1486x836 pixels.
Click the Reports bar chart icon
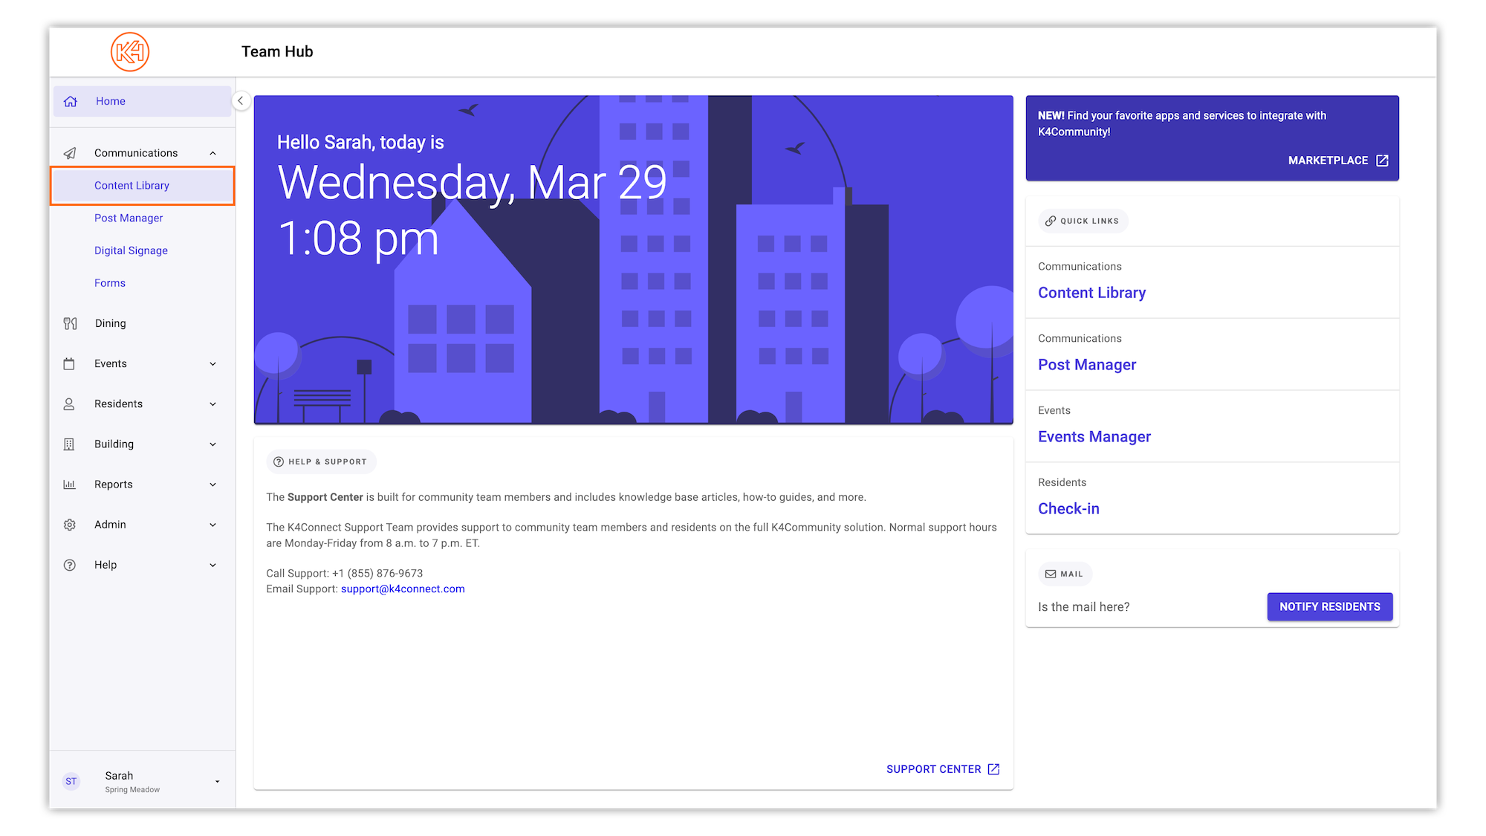click(x=69, y=485)
